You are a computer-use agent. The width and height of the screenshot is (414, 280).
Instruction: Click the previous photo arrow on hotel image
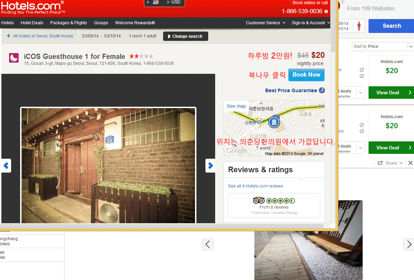pos(6,166)
